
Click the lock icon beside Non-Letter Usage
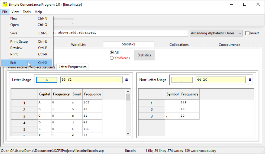pos(250,80)
